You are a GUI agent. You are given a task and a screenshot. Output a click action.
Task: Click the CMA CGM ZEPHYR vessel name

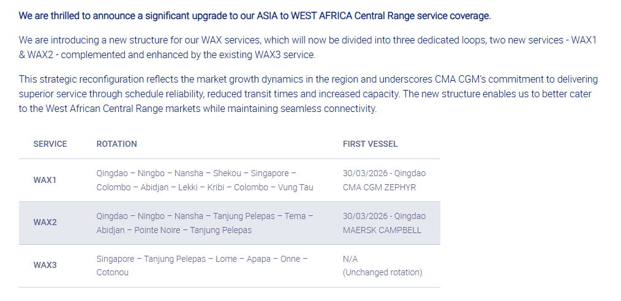pos(379,187)
